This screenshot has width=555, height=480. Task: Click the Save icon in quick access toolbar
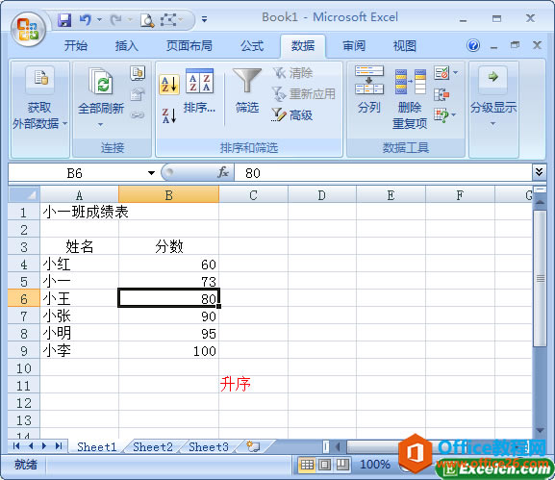(64, 20)
